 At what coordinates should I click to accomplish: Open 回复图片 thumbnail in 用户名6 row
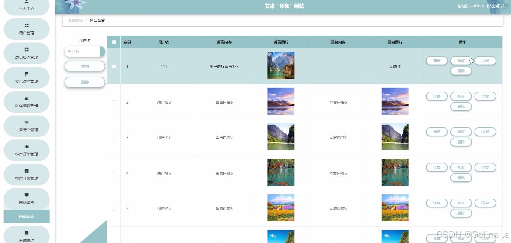click(x=395, y=172)
